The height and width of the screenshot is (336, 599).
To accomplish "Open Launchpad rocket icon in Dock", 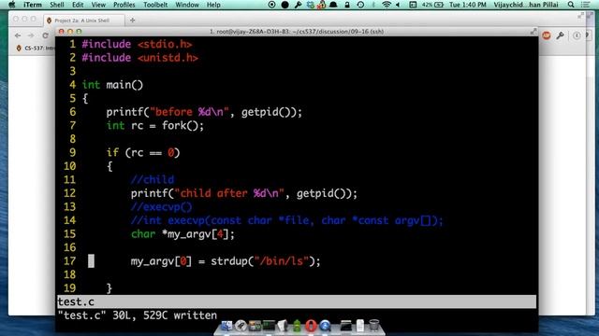I will 241,326.
